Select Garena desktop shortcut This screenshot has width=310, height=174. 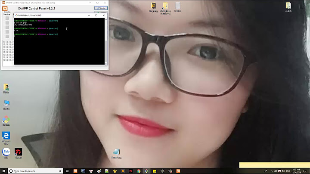tap(18, 153)
